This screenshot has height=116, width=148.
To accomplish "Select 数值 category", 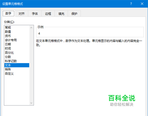I will click(17, 32).
